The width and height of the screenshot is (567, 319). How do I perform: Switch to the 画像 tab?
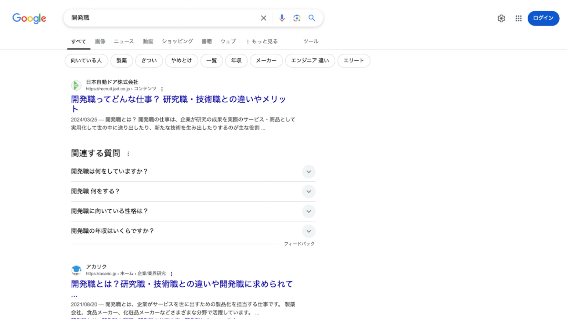pyautogui.click(x=100, y=41)
